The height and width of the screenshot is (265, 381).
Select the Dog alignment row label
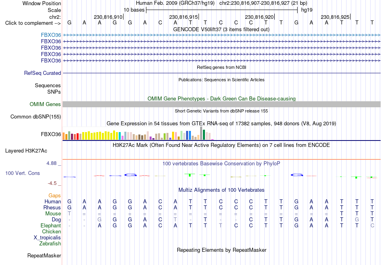tap(57, 220)
